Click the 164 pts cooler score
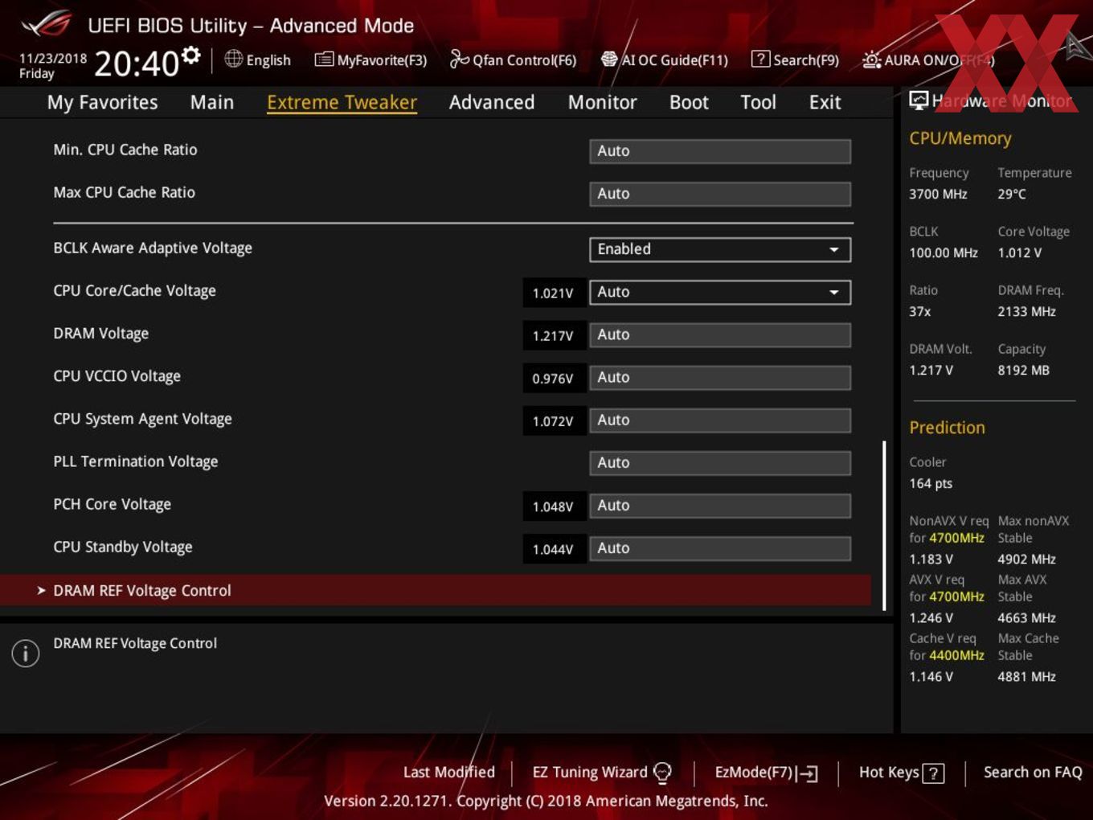Image resolution: width=1093 pixels, height=820 pixels. (x=931, y=483)
